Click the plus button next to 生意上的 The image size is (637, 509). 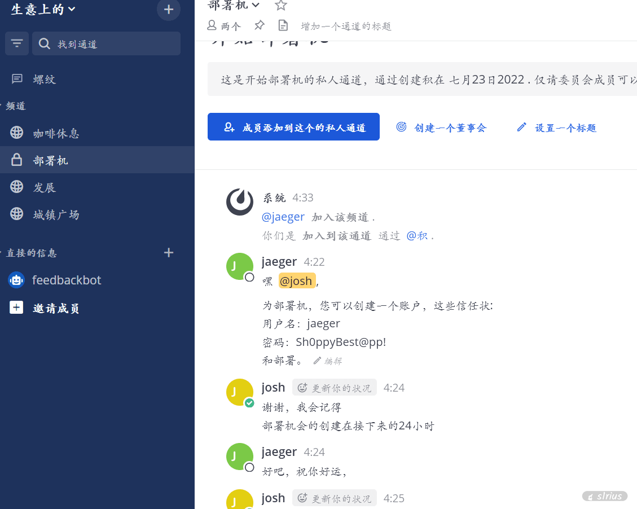(x=168, y=10)
